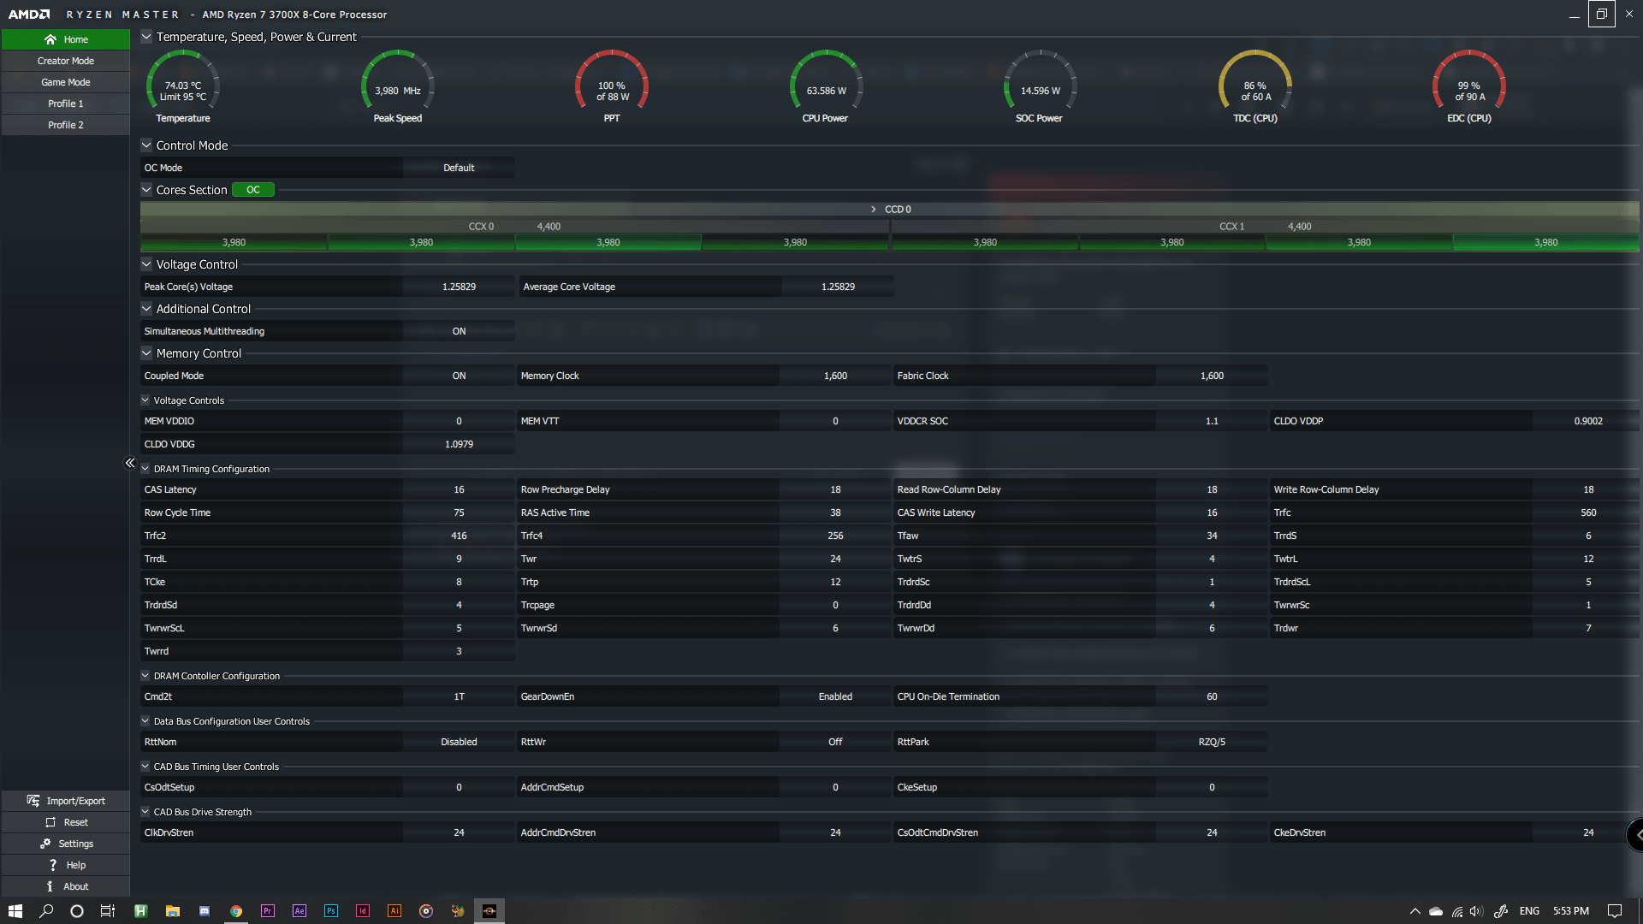Collapse DRAM Timing Configuration subsection
The height and width of the screenshot is (924, 1643).
[x=145, y=469]
